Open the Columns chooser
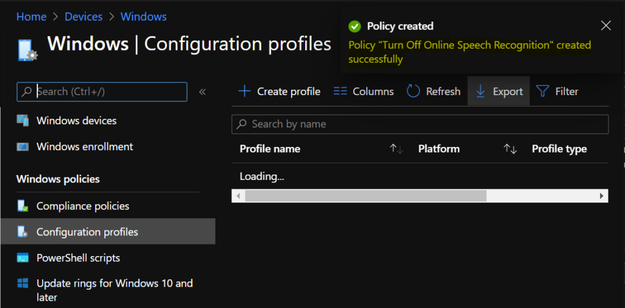The height and width of the screenshot is (308, 625). pyautogui.click(x=364, y=91)
